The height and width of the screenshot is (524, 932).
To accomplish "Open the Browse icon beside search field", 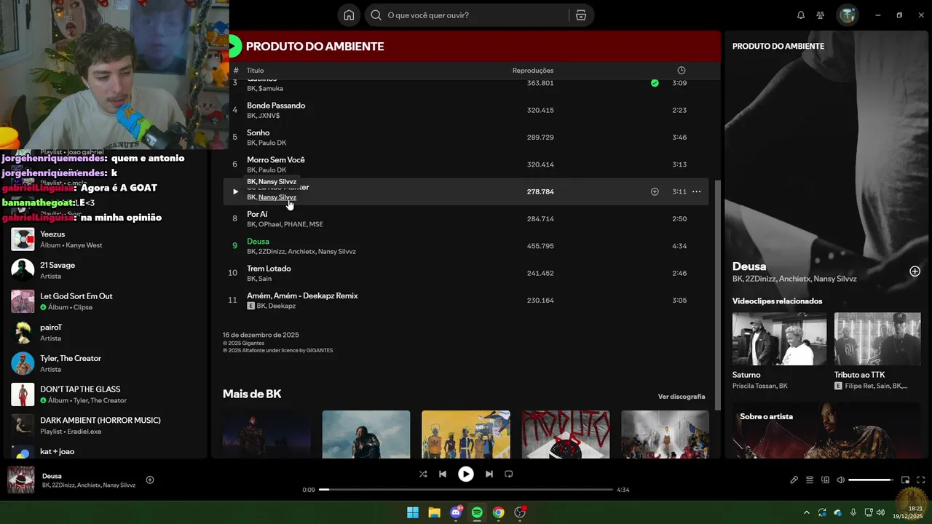I will click(x=580, y=15).
